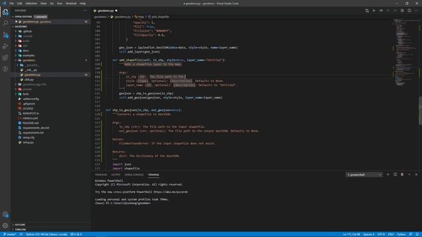Viewport: 422px width, 237px height.
Task: Add a new terminal with plus icon
Action: tap(388, 174)
